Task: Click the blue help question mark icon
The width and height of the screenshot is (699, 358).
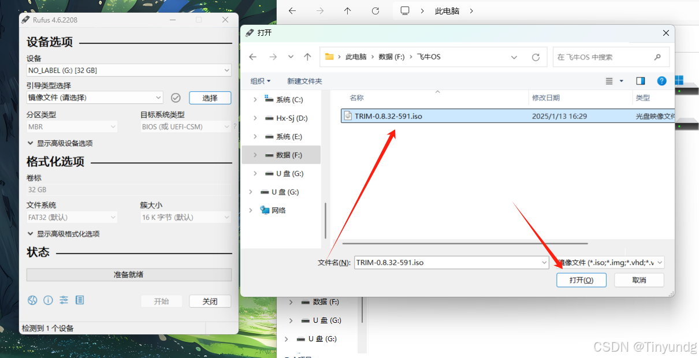Action: click(661, 81)
